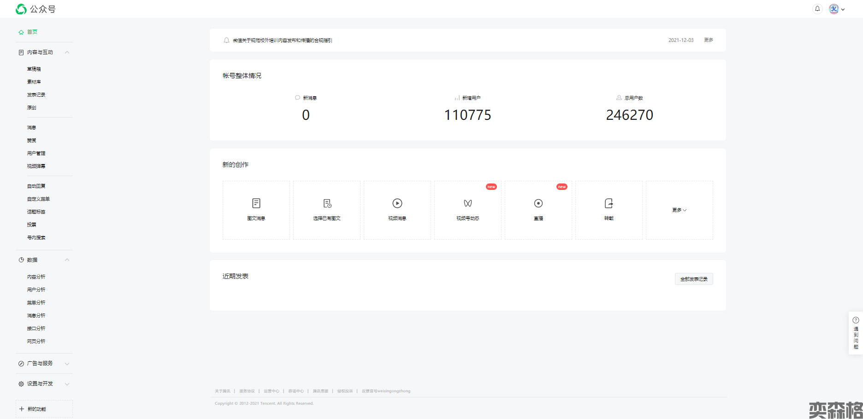Open the 遇到问题 help widget

pos(856,333)
